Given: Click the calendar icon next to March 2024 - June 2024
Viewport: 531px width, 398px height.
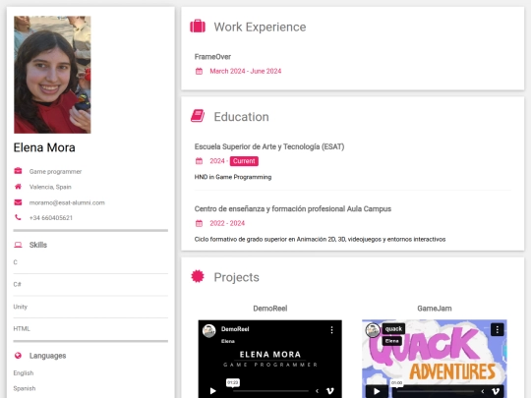Looking at the screenshot, I should pyautogui.click(x=199, y=71).
